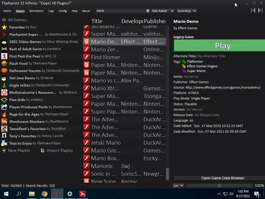Open the Home tab
This screenshot has width=265, height=199.
tap(7, 11)
